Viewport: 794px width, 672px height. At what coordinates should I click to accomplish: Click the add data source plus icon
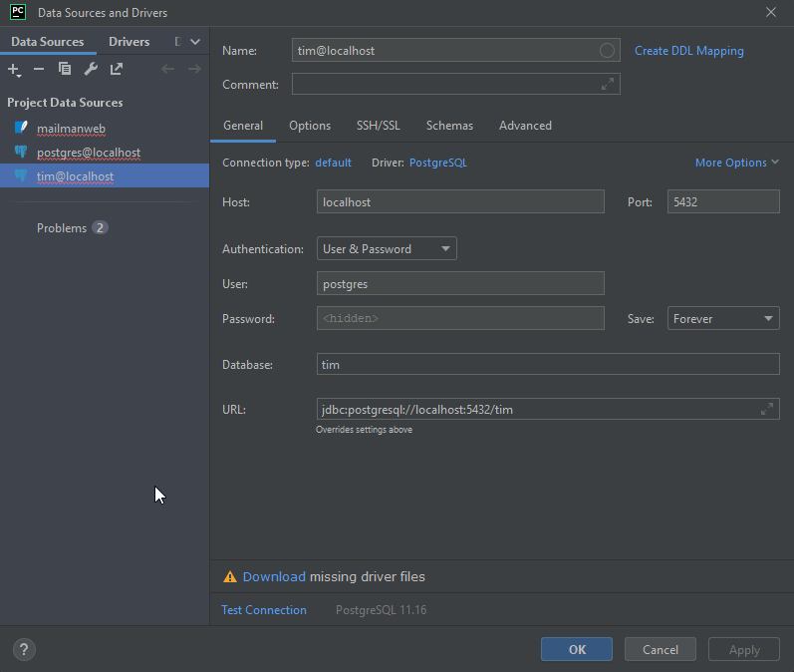[14, 70]
